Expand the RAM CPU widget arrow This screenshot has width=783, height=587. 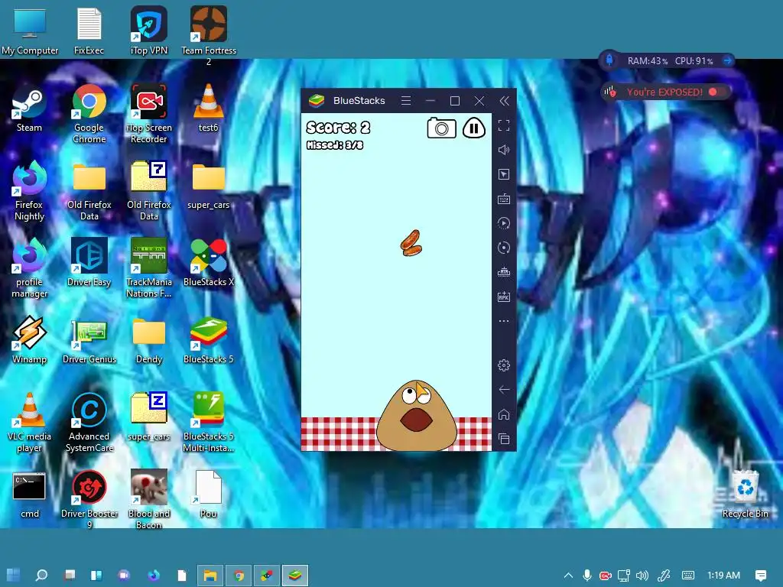(727, 60)
